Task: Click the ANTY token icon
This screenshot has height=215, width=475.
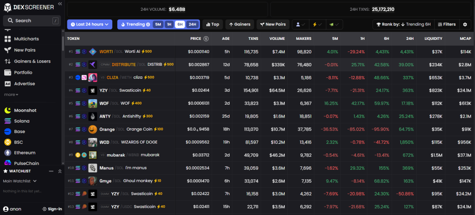Action: click(92, 116)
